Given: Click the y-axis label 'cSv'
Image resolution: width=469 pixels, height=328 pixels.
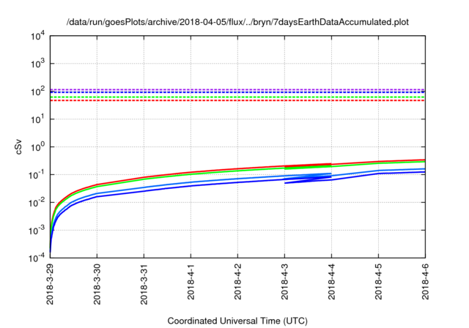Looking at the screenshot, I should pos(19,146).
